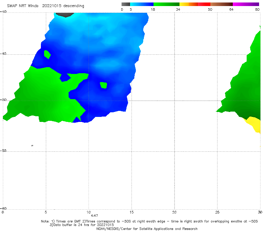This screenshot has height=231, width=263.
Task: Pick the yellow-orange segment of the colorbar
Action: click(x=188, y=4)
